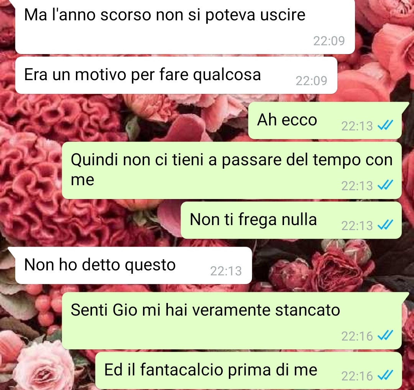Tap the 22:09 timestamp on 'Ma l'anno scorso' message
The height and width of the screenshot is (390, 414).
[x=329, y=41]
